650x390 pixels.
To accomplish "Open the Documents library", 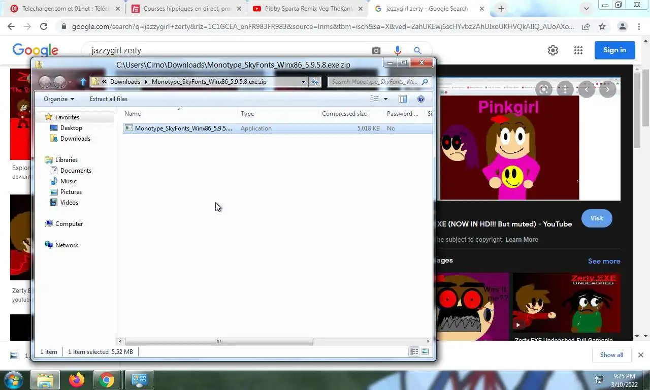I will coord(76,171).
